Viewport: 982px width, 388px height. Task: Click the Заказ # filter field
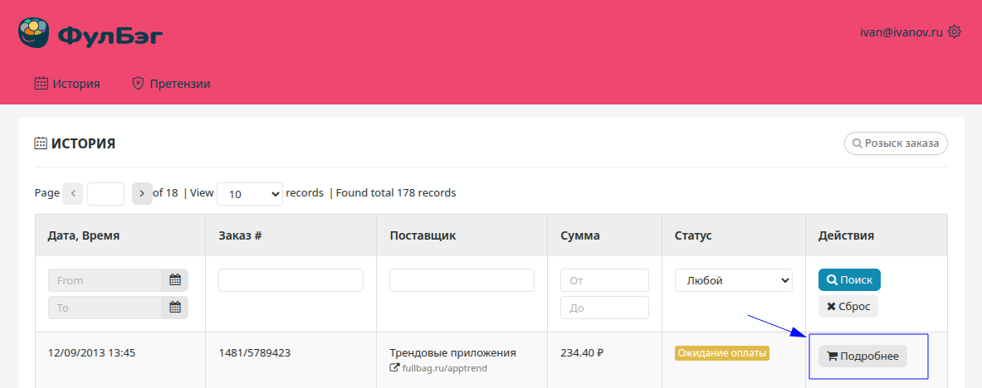[291, 280]
